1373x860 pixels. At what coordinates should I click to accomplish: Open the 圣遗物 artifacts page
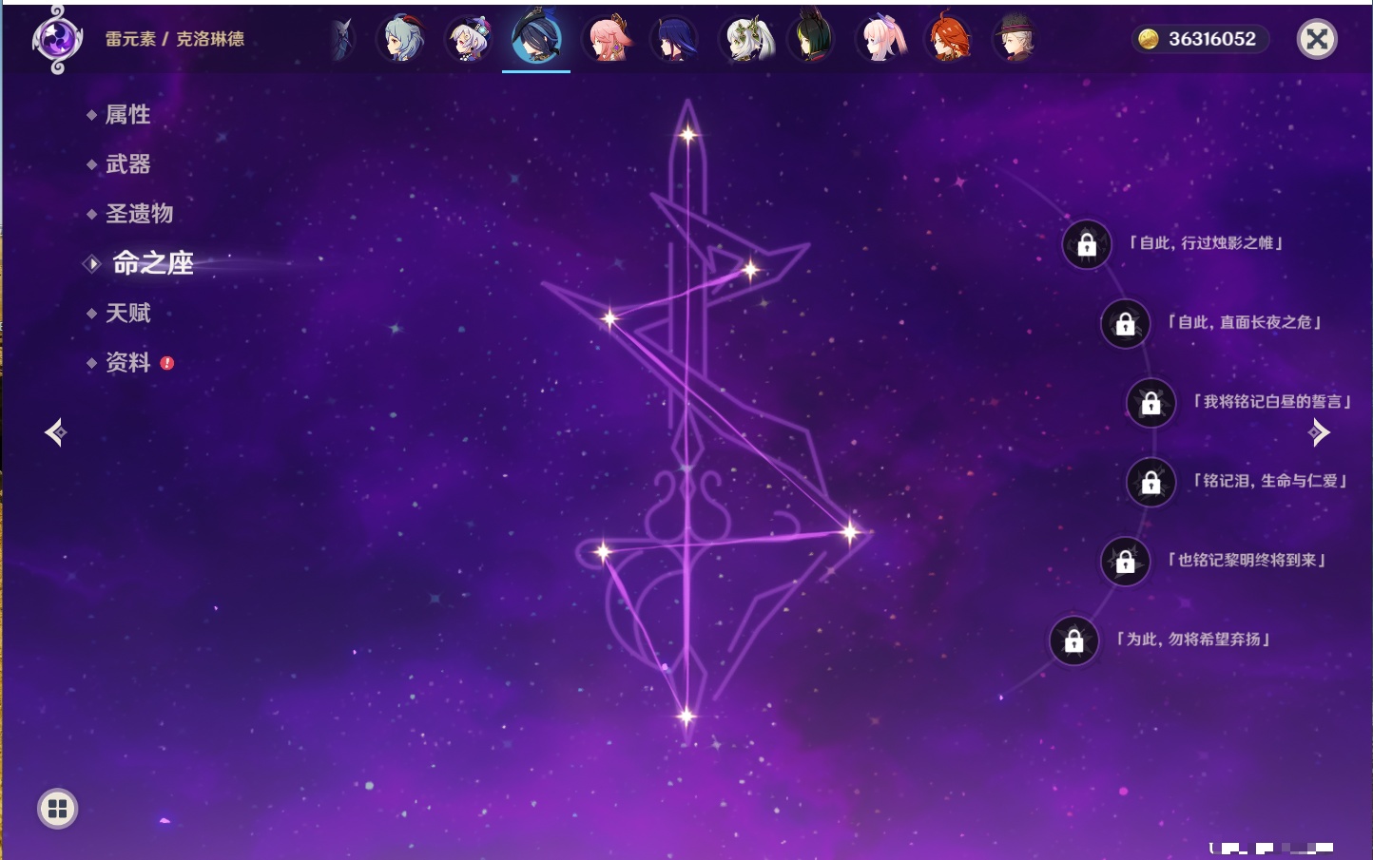(x=139, y=214)
